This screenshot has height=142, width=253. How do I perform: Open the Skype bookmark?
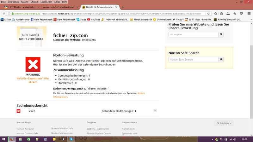click(81, 20)
